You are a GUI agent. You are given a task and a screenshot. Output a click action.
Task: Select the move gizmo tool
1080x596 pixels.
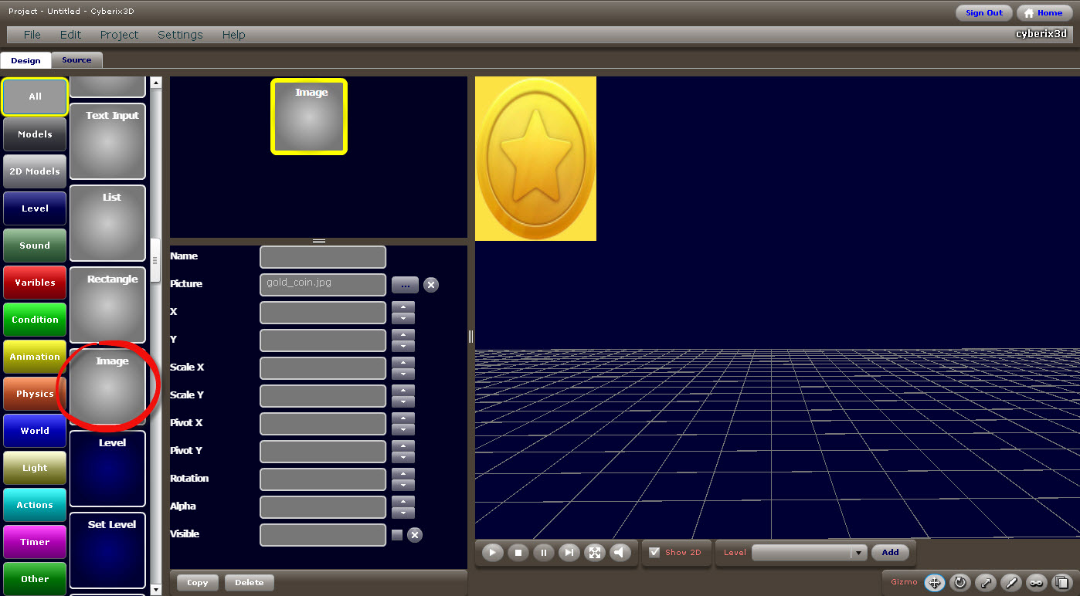(935, 582)
